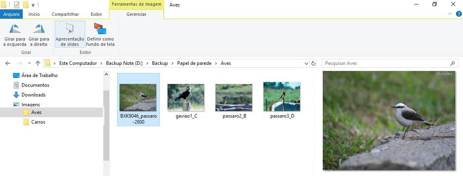This screenshot has height=176, width=463.
Task: Select the Gerenciar tab
Action: click(137, 14)
